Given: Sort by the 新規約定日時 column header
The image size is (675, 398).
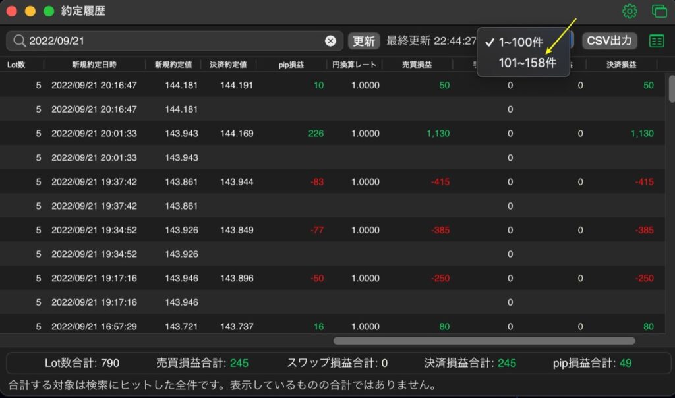Looking at the screenshot, I should click(x=94, y=65).
